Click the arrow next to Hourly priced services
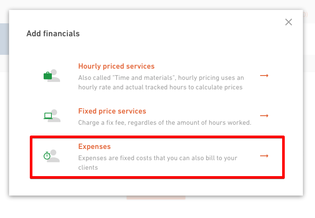The height and width of the screenshot is (218, 315). pyautogui.click(x=264, y=76)
